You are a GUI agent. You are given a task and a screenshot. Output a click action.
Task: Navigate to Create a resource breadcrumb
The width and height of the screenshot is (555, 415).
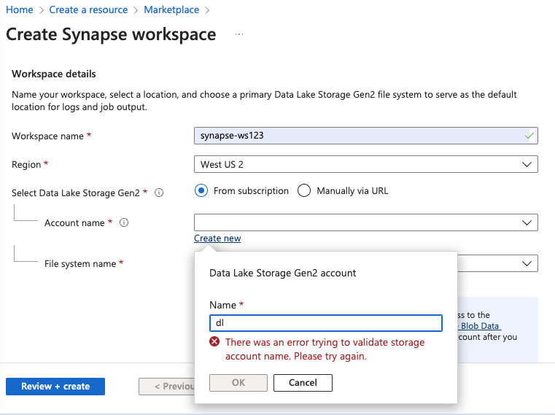(88, 9)
